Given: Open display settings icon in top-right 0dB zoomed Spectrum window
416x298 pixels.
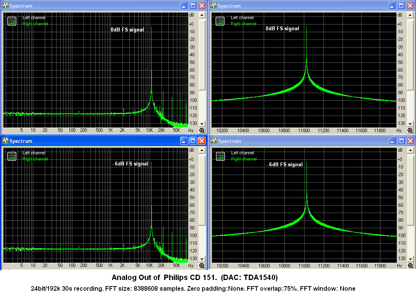Looking at the screenshot, I should (220, 21).
